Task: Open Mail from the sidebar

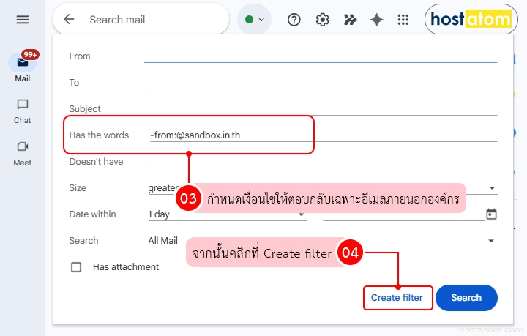Action: pyautogui.click(x=23, y=67)
